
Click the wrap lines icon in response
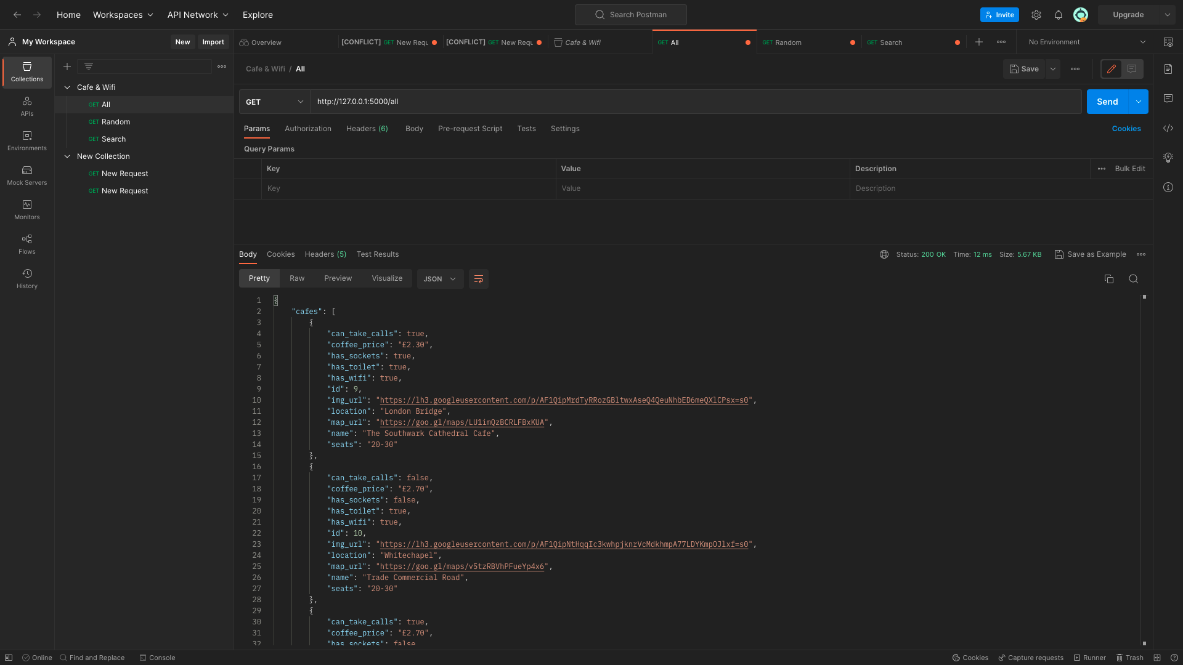click(x=478, y=279)
